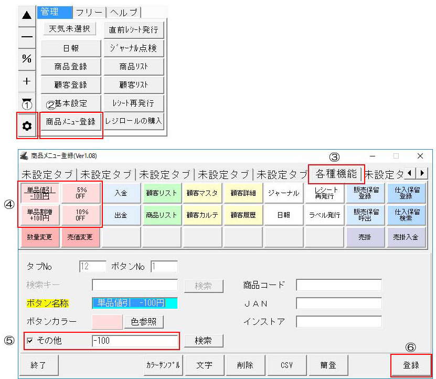Toggle the その他 checkbox
Screen dimensions: 436x379
[x=30, y=341]
